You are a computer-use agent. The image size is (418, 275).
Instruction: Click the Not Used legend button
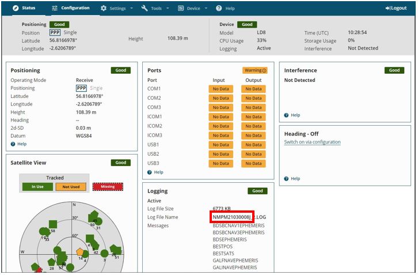[71, 187]
